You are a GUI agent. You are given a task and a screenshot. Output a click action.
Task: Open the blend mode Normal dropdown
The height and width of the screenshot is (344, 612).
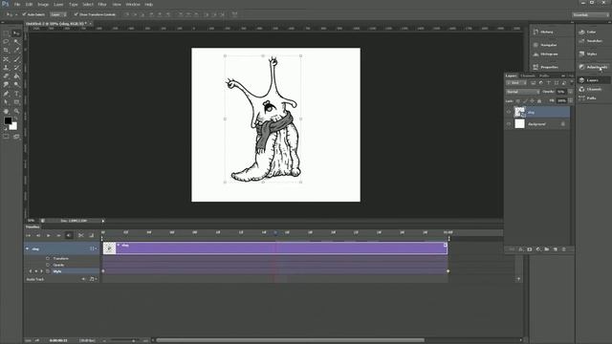523,92
